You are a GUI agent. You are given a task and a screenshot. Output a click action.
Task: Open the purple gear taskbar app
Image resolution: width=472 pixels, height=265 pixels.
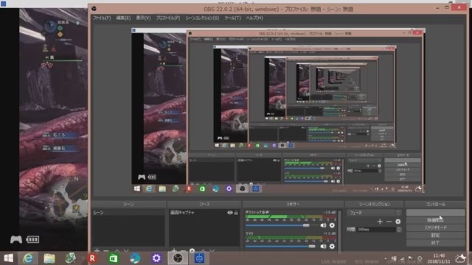tap(156, 258)
